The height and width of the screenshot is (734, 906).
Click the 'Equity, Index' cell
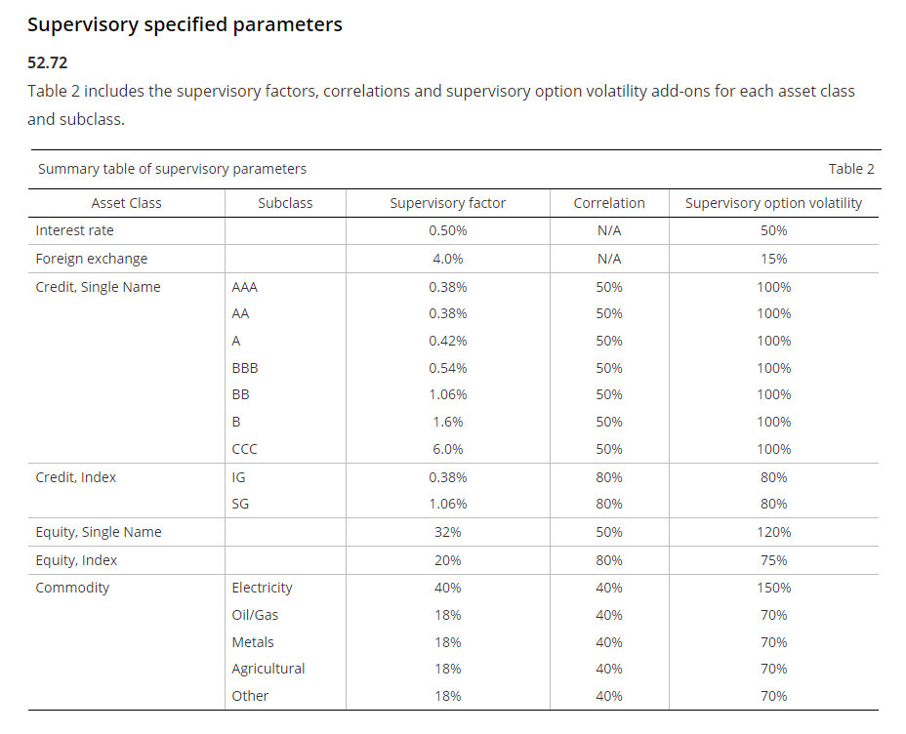click(76, 560)
